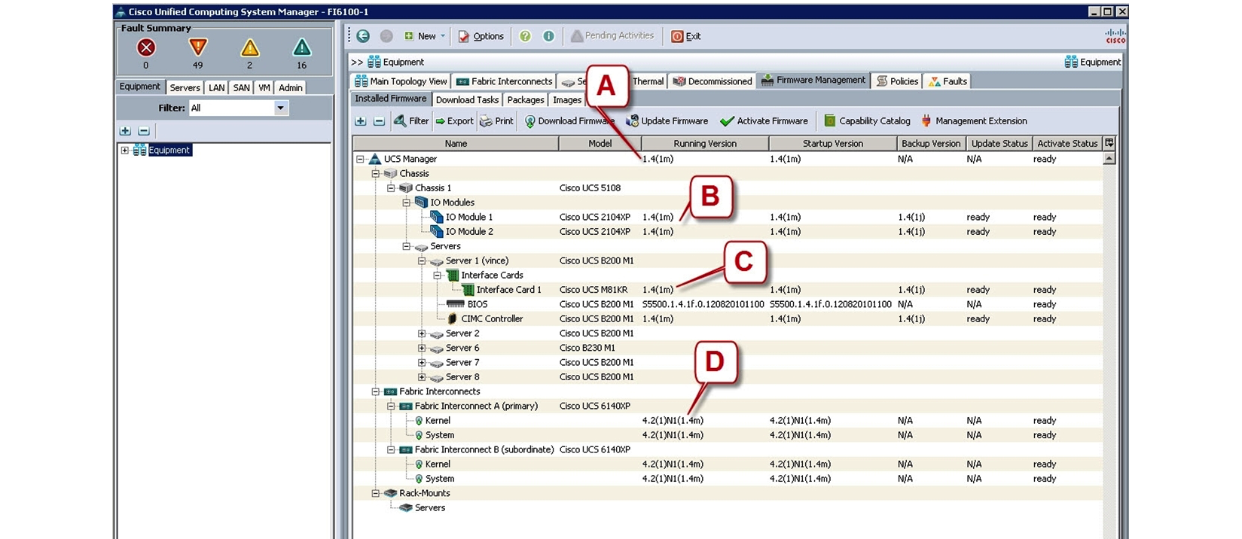Sort by Startup Version column

(x=833, y=143)
